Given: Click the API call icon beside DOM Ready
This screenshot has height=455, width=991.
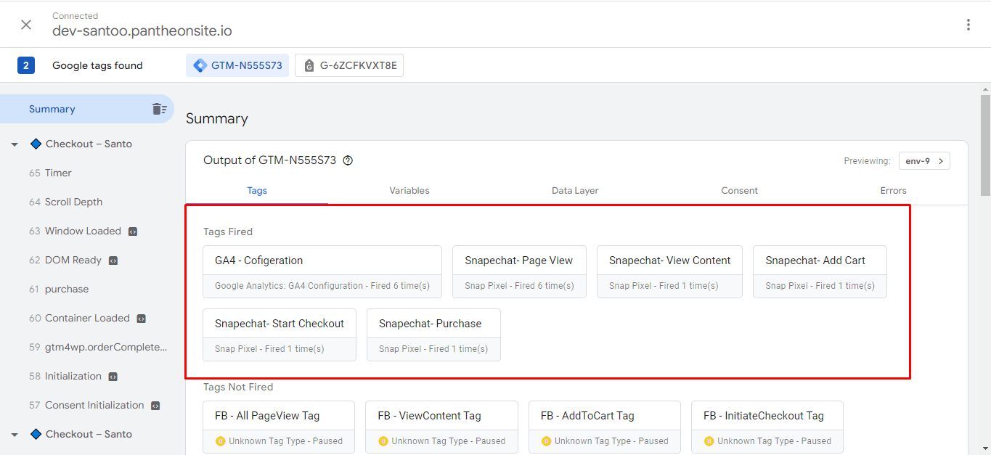Looking at the screenshot, I should coord(113,261).
